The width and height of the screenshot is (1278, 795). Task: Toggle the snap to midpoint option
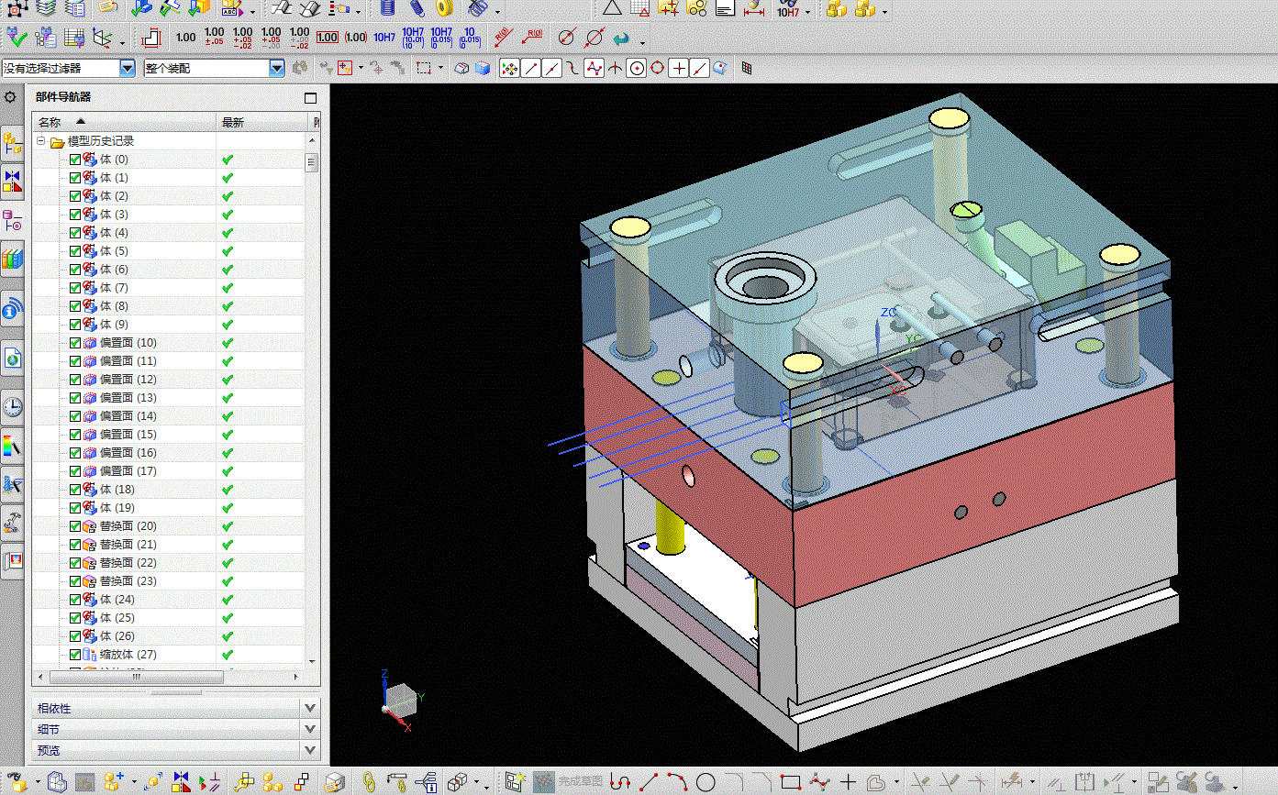pos(551,68)
